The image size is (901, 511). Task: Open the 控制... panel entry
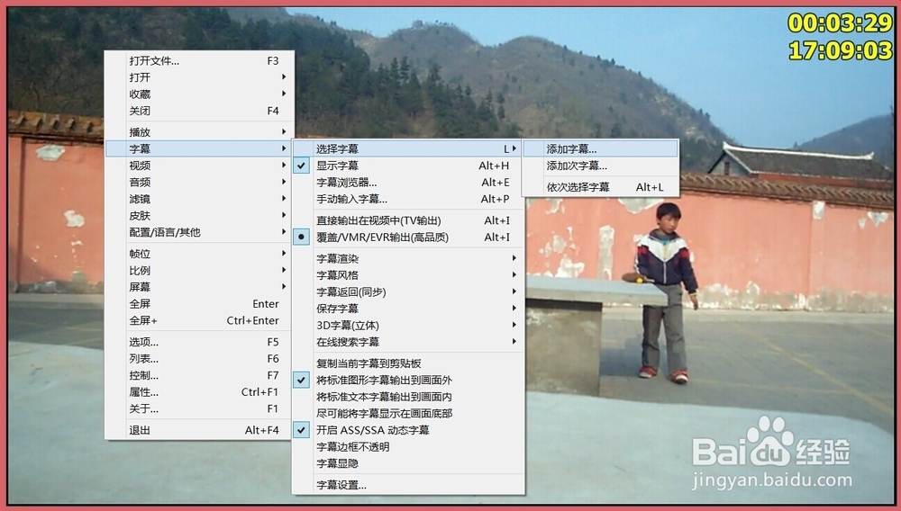click(199, 376)
